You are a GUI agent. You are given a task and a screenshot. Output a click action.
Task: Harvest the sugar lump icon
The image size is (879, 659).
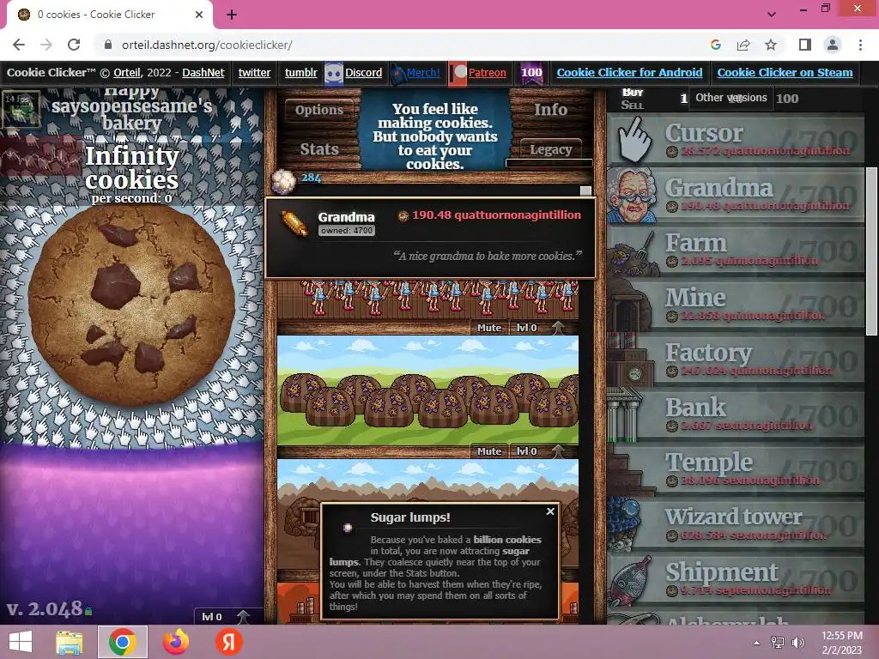click(x=283, y=181)
